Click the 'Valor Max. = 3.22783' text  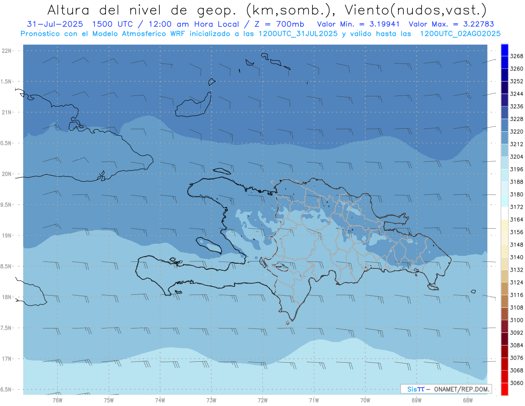pos(451,24)
